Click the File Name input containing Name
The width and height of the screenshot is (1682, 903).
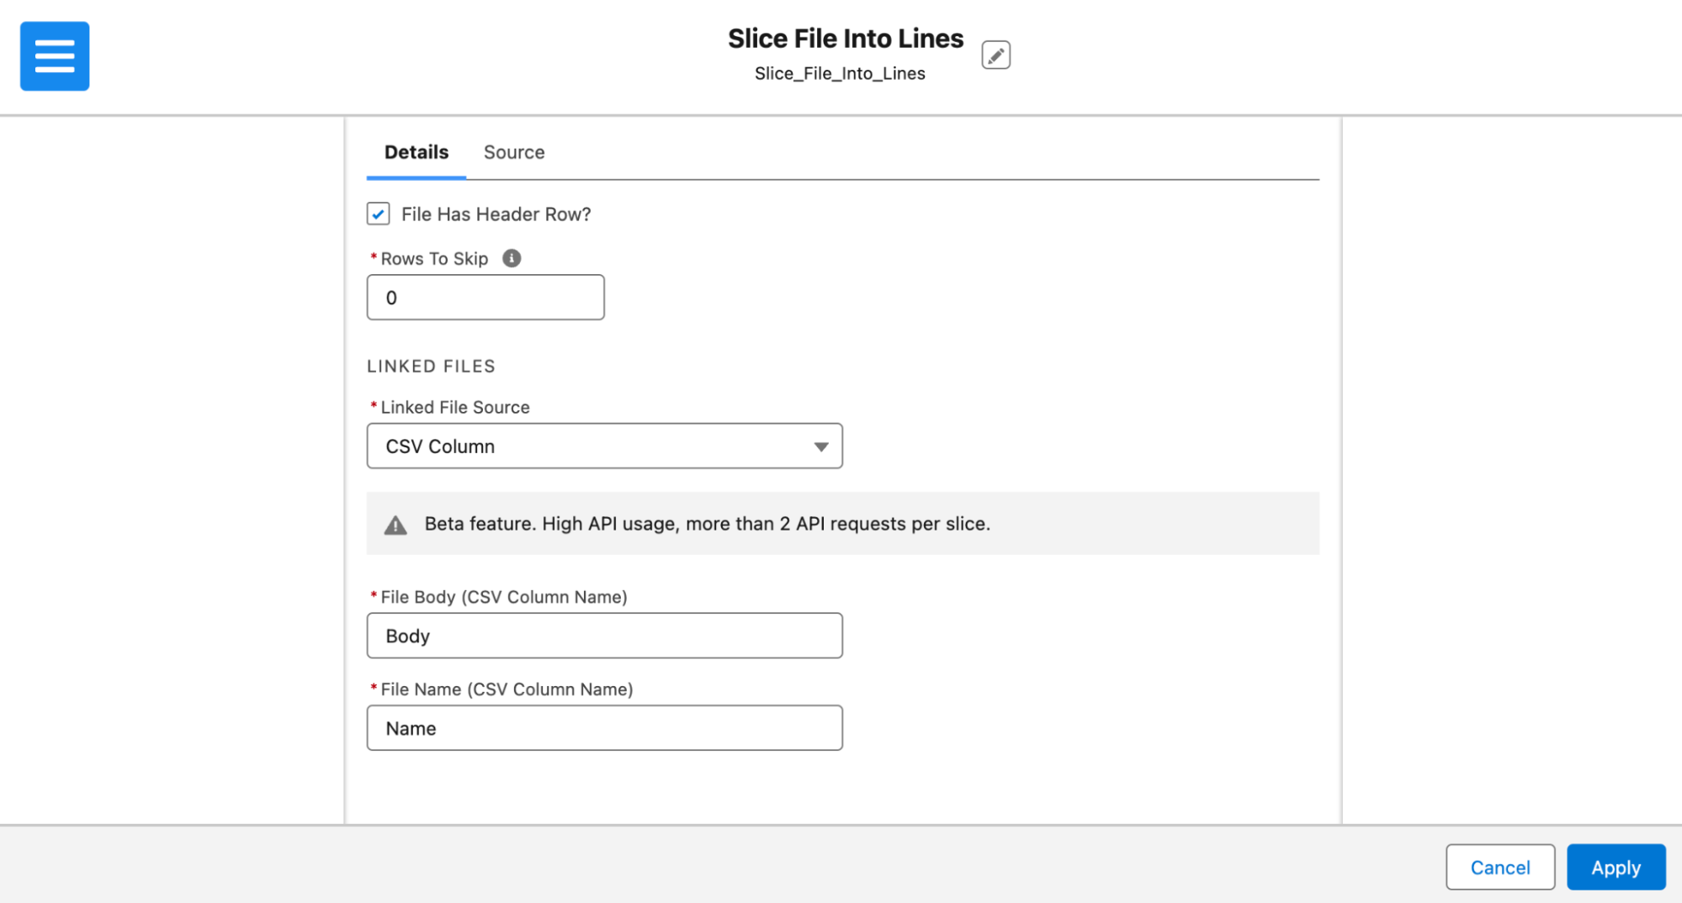tap(604, 727)
